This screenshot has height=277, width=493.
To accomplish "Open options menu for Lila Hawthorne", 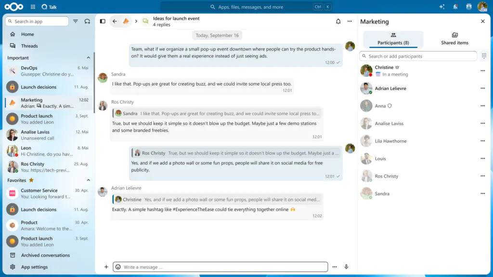I will [482, 141].
